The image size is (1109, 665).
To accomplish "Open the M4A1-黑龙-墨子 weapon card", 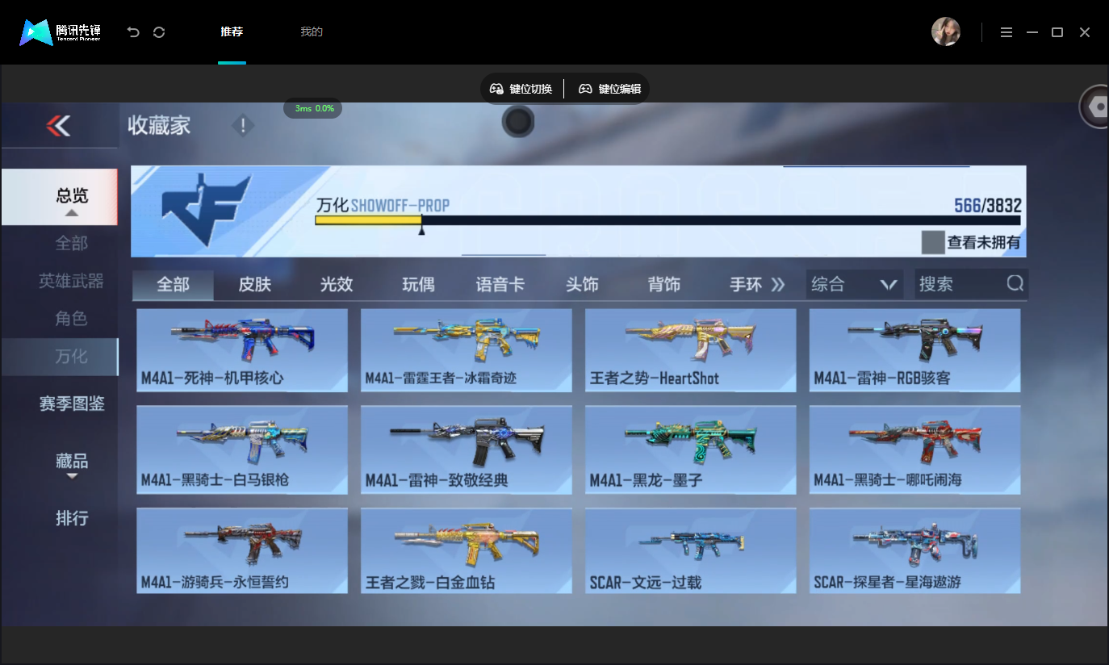I will coord(691,450).
